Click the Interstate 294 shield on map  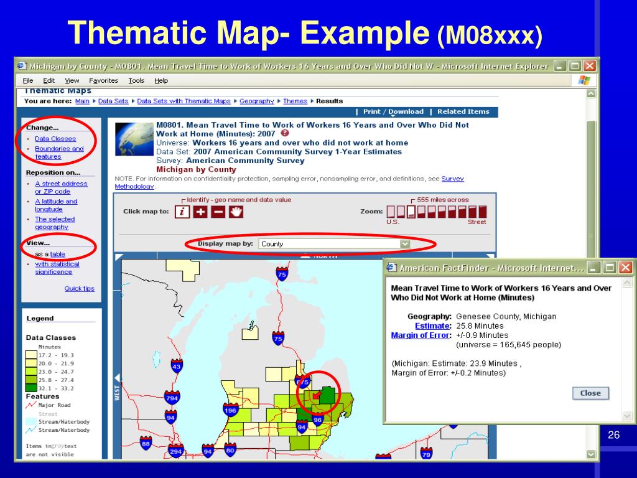[x=175, y=451]
